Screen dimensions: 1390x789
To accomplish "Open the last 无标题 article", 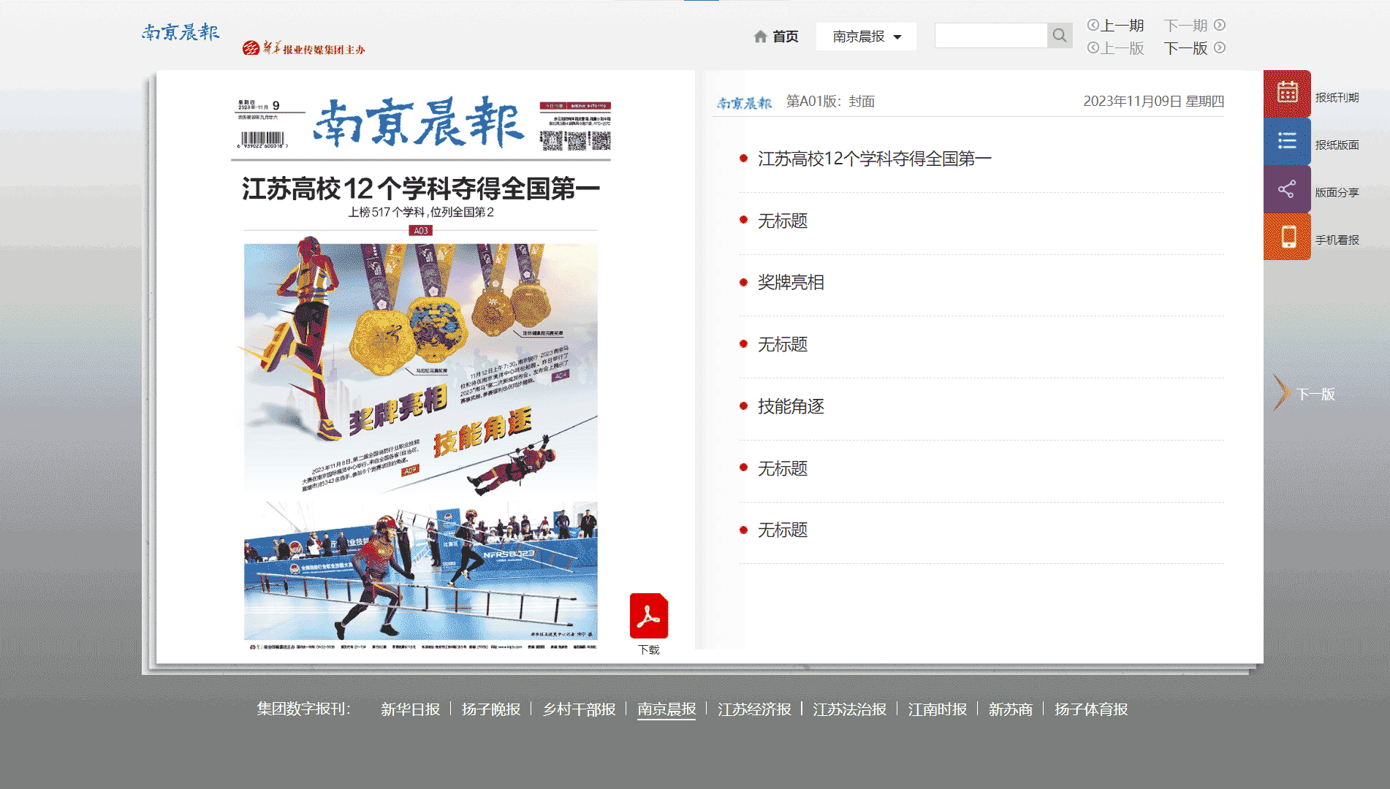I will click(x=783, y=530).
